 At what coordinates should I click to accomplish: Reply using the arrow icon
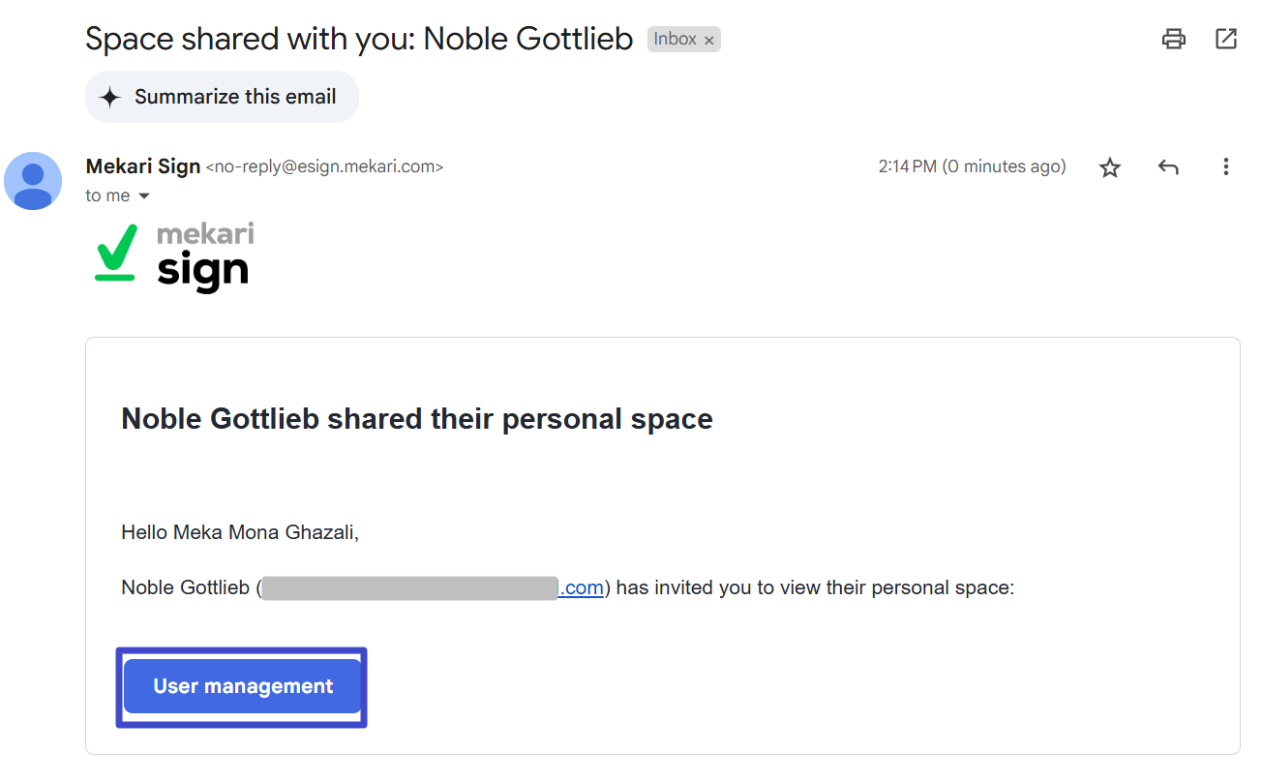(1168, 167)
